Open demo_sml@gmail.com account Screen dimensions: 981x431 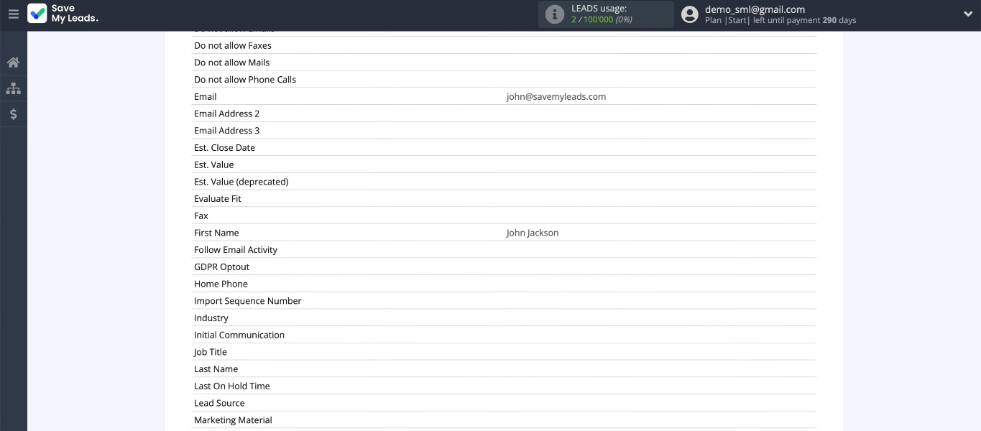(755, 9)
